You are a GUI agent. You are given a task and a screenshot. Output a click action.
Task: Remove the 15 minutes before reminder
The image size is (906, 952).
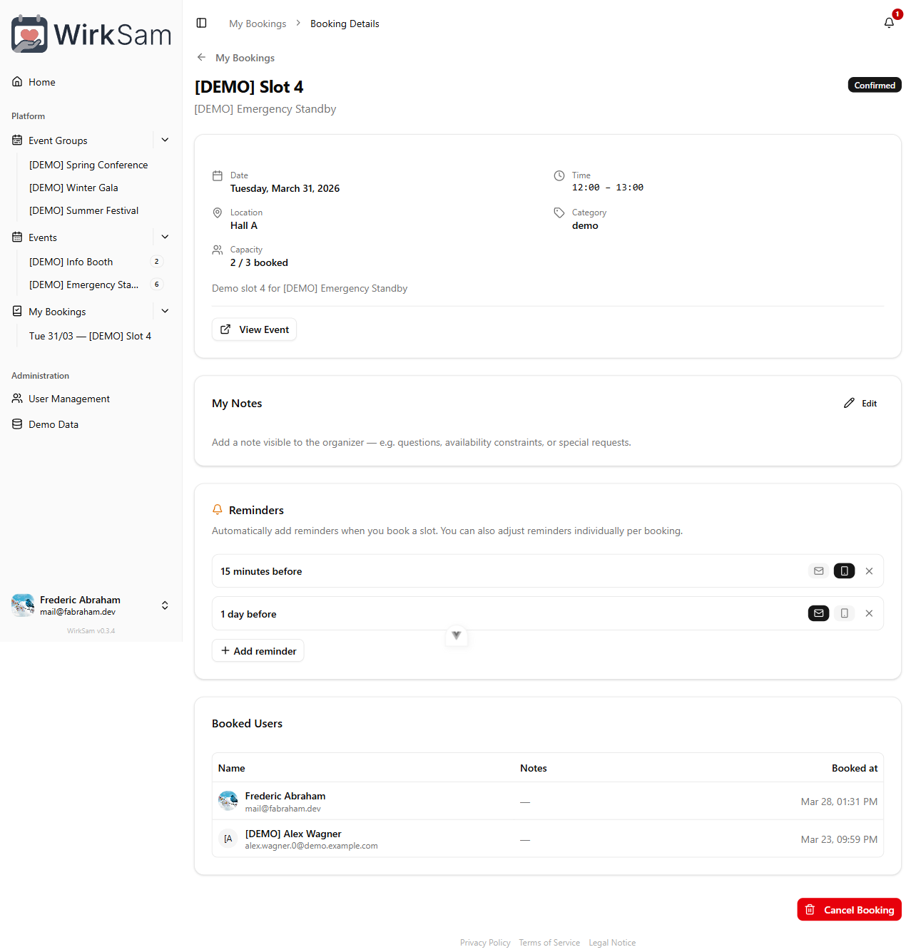click(x=869, y=571)
